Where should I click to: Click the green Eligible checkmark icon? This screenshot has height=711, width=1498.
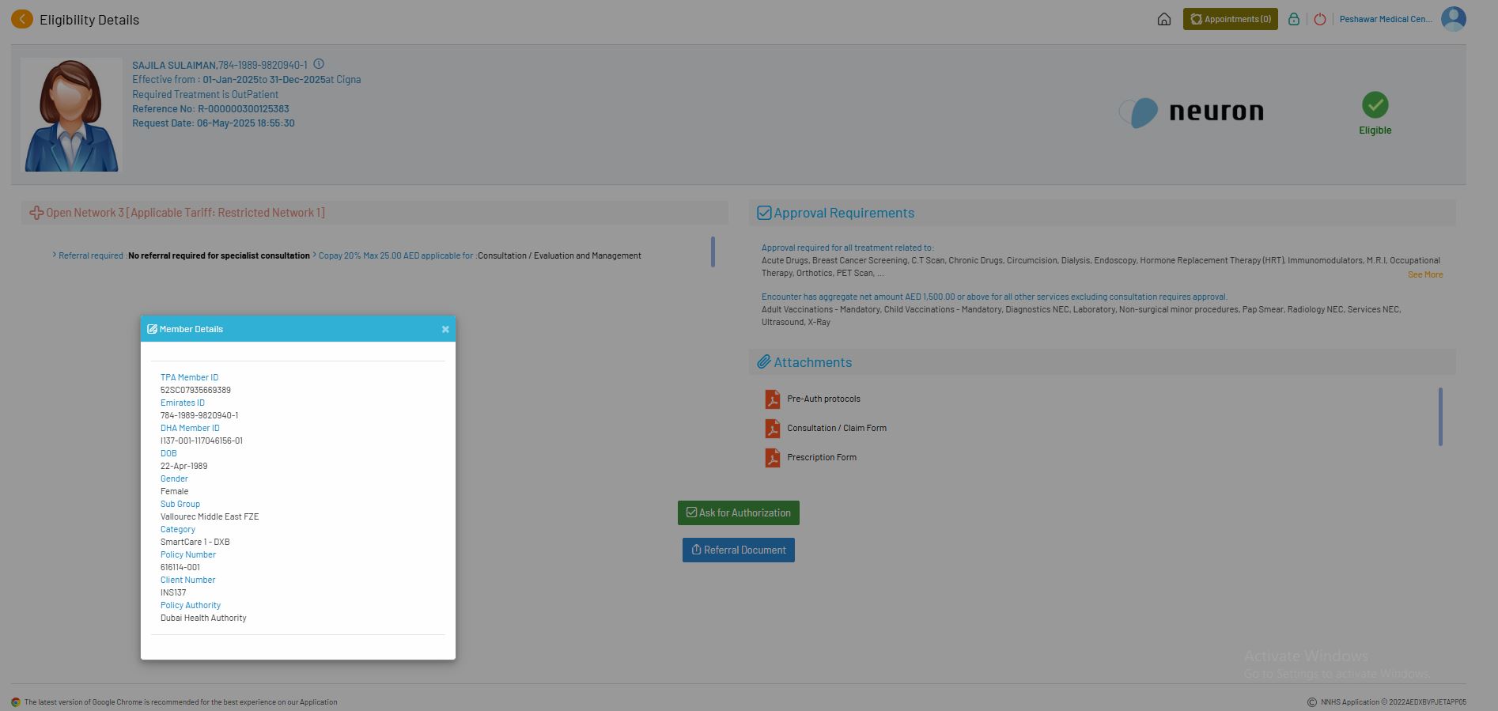tap(1375, 105)
